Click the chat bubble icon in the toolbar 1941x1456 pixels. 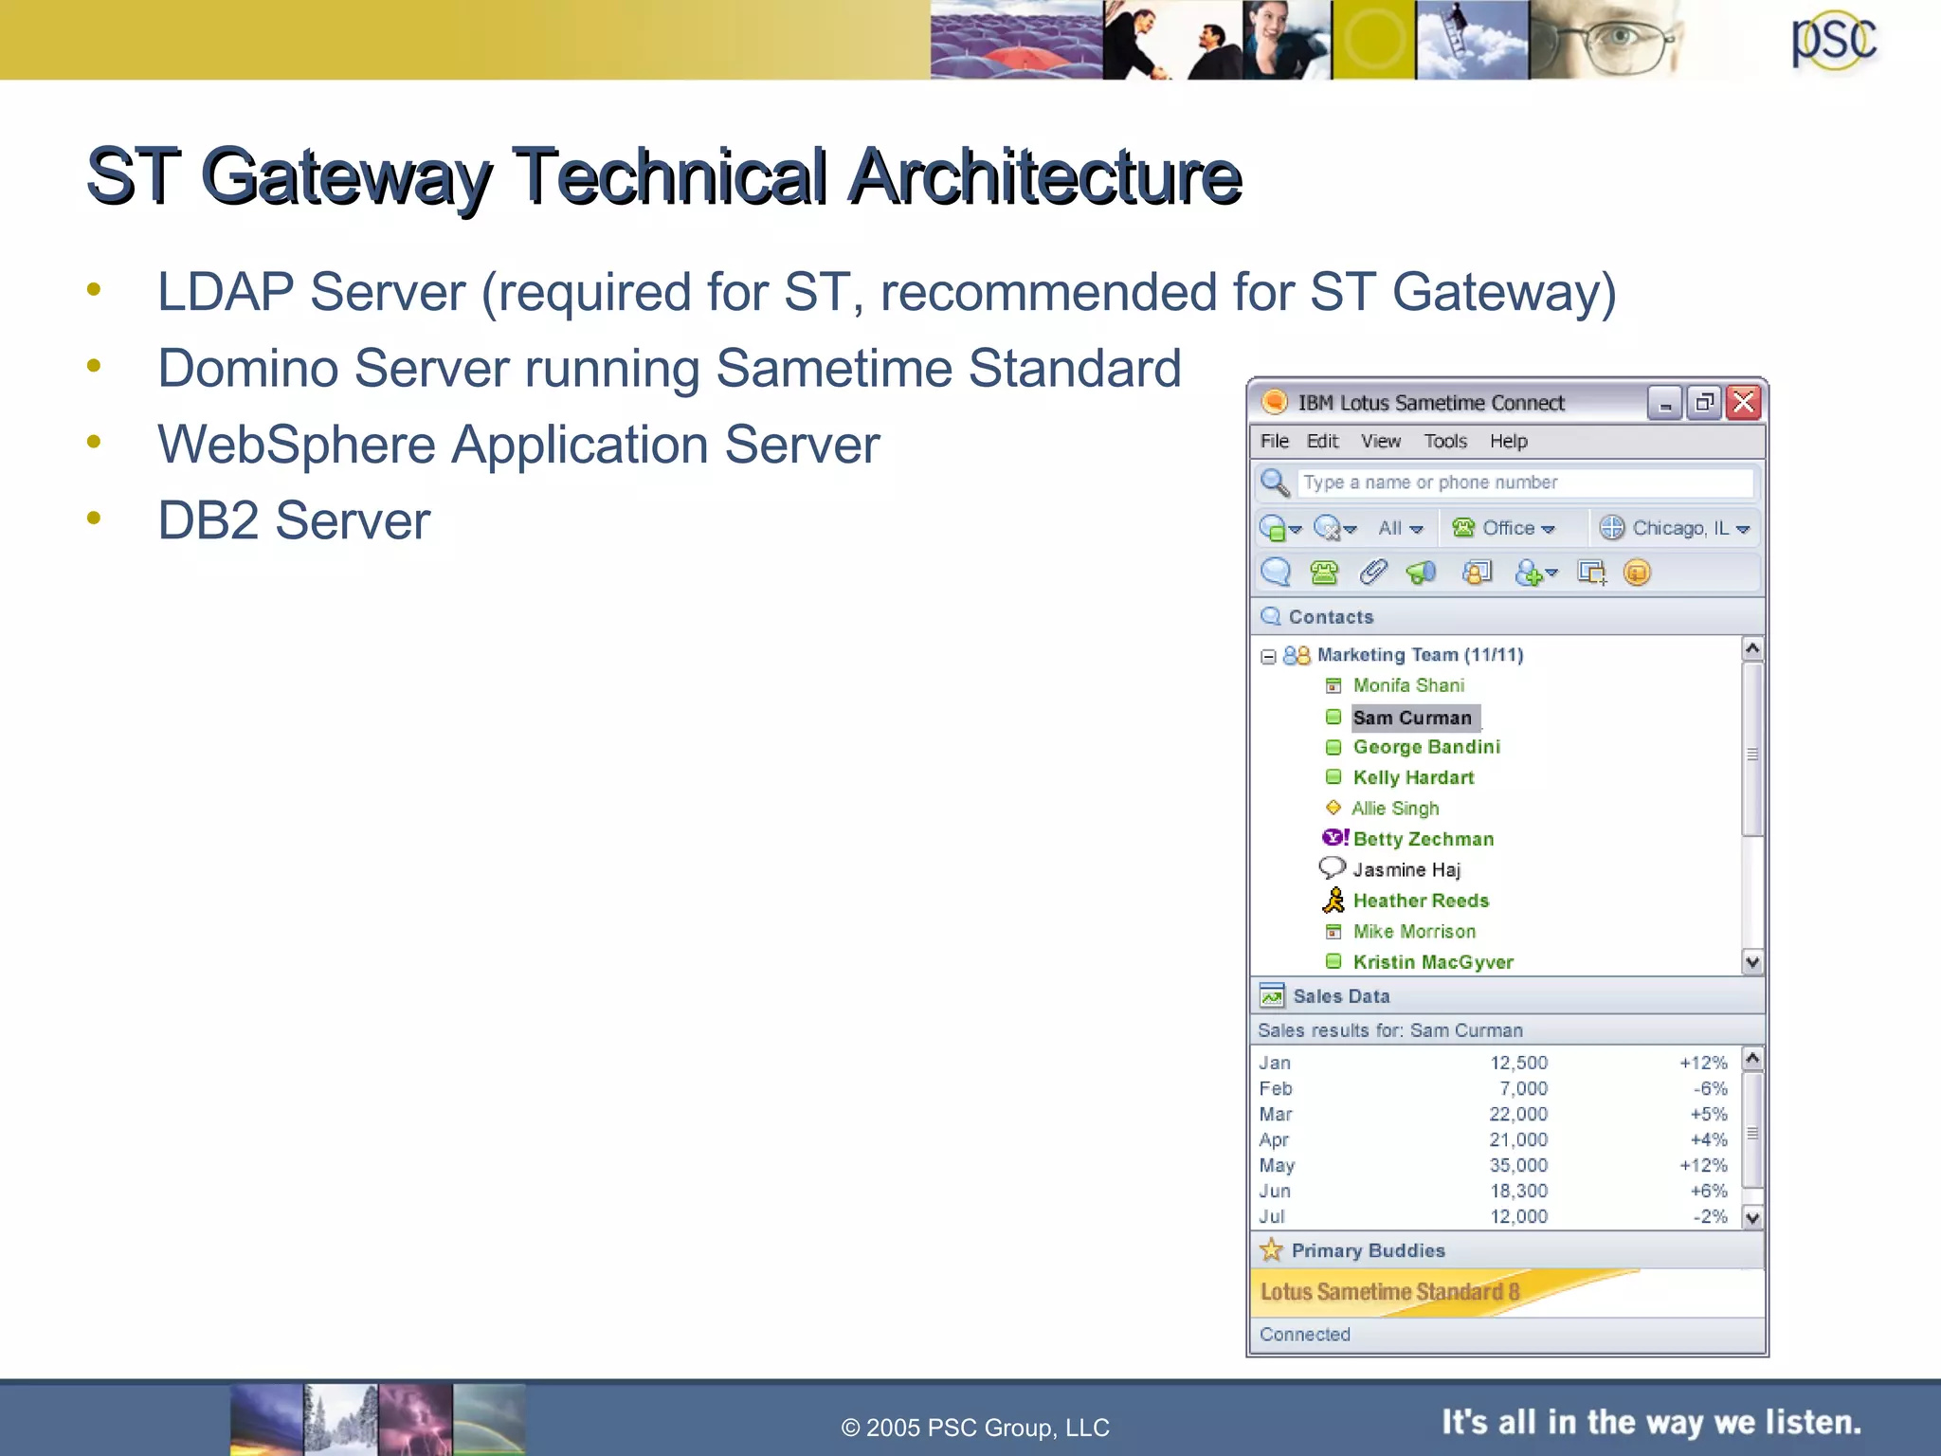pos(1276,573)
